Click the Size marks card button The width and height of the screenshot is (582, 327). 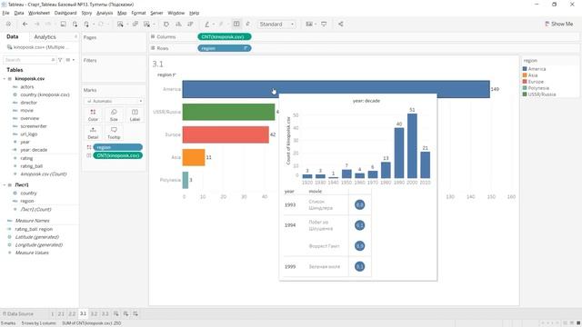[114, 115]
